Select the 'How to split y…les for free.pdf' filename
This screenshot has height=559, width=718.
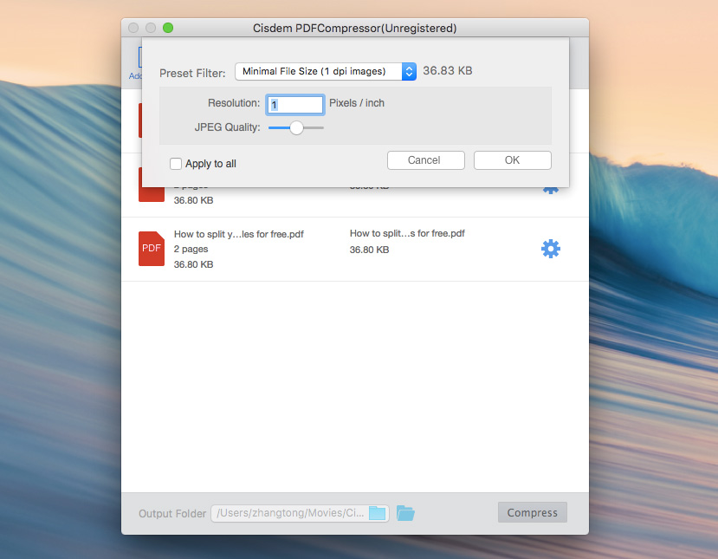point(238,234)
